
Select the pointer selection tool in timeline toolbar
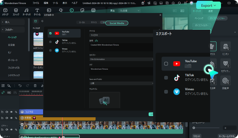(x=9, y=86)
